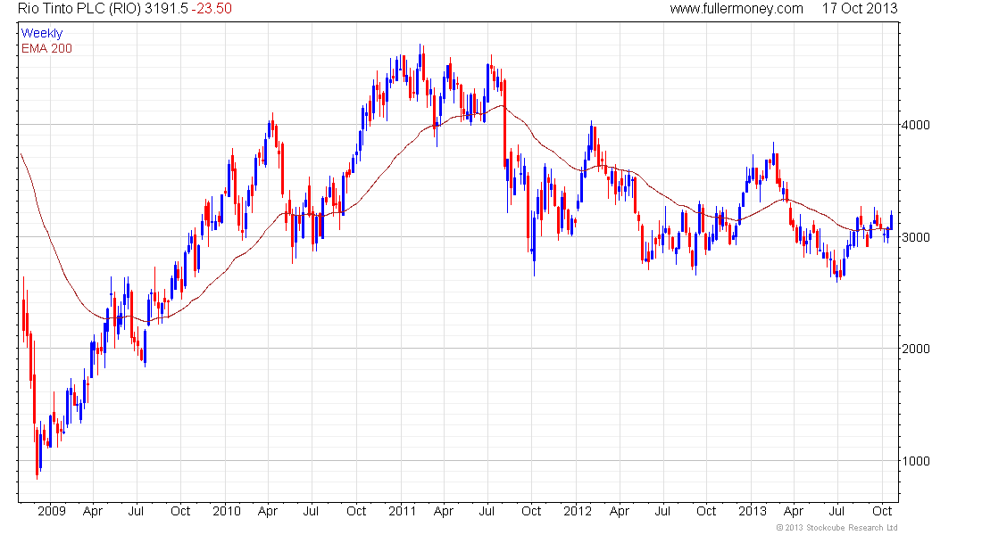Click the final 'Oct' label after 2013
The image size is (982, 535).
pyautogui.click(x=882, y=511)
